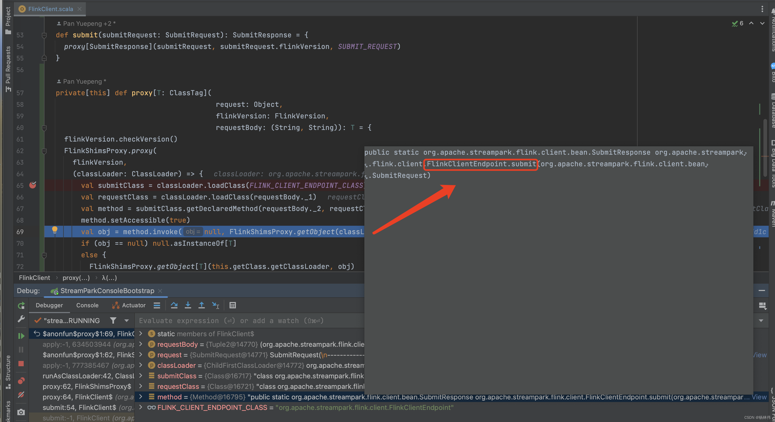Rerun StreamParkConsoleBootstrap debug session
775x422 pixels.
click(21, 306)
